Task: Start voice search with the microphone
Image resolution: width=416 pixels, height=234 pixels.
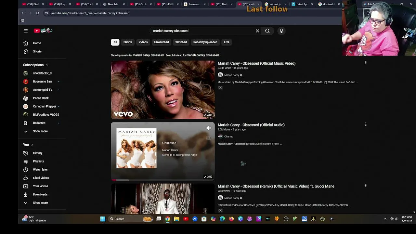Action: pyautogui.click(x=281, y=31)
